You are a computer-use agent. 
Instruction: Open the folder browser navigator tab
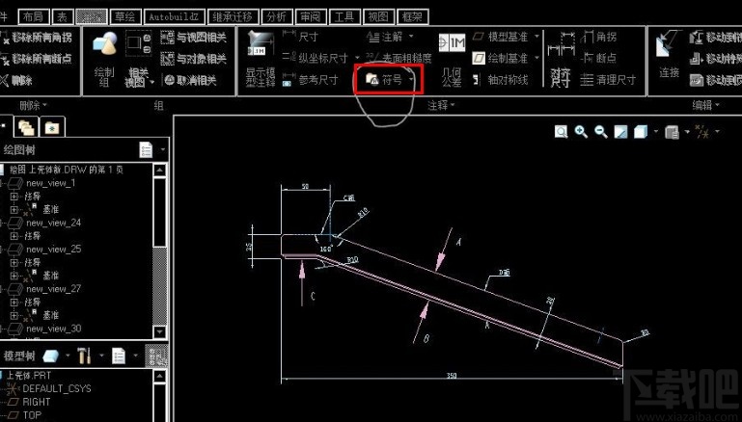27,126
